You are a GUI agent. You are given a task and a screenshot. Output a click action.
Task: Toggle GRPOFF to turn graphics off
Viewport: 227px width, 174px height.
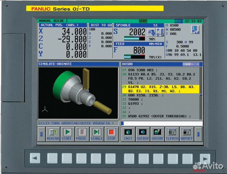(x=187, y=134)
